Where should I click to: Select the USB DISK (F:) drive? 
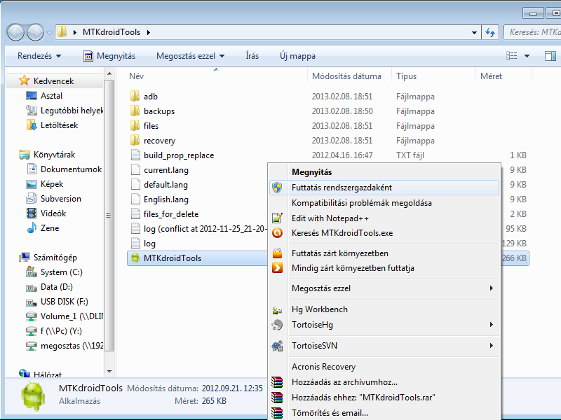coord(64,302)
